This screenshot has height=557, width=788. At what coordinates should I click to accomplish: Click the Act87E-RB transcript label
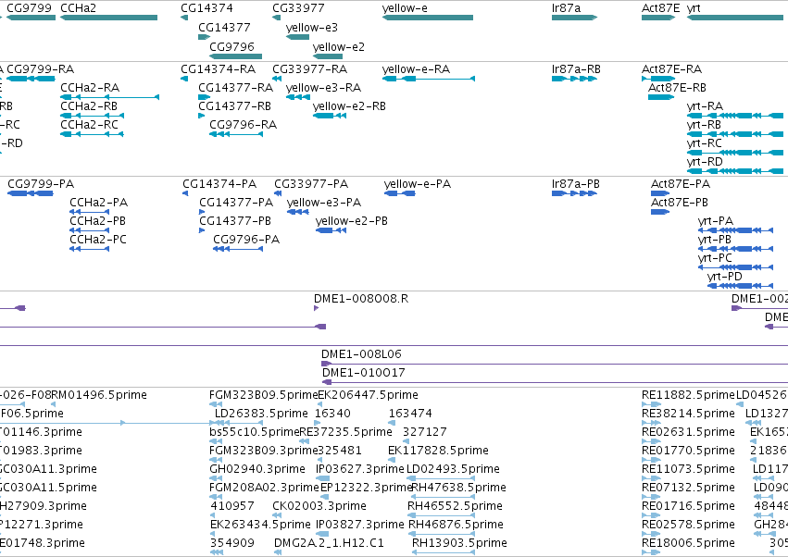pos(677,87)
